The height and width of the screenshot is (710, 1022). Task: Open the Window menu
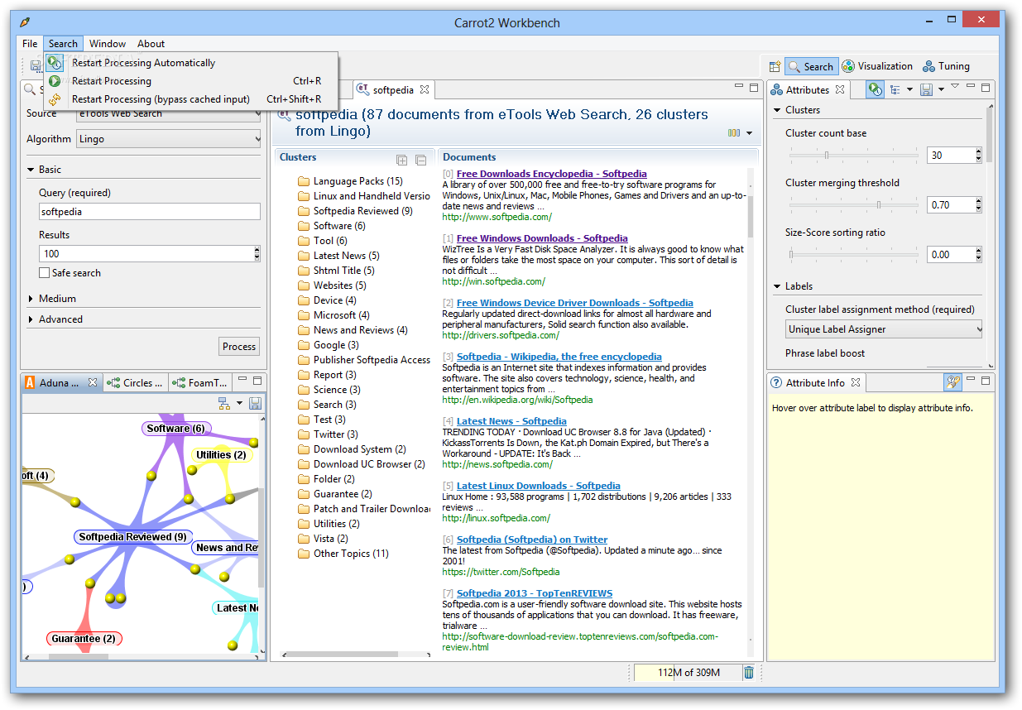(108, 44)
